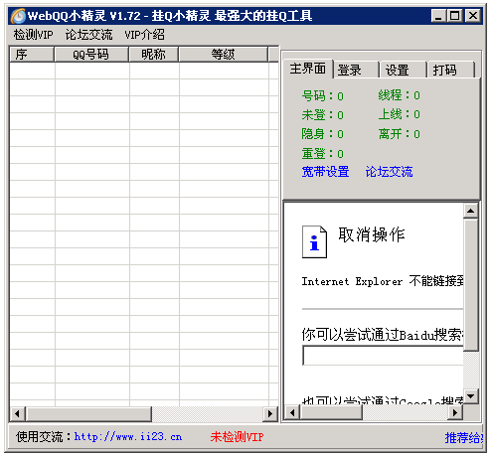This screenshot has height=457, width=491.
Task: Switch to the 设置 tab
Action: [x=404, y=70]
